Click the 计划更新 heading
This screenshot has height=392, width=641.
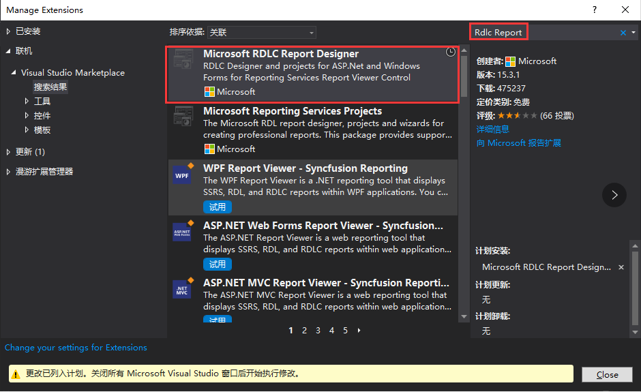pyautogui.click(x=492, y=285)
